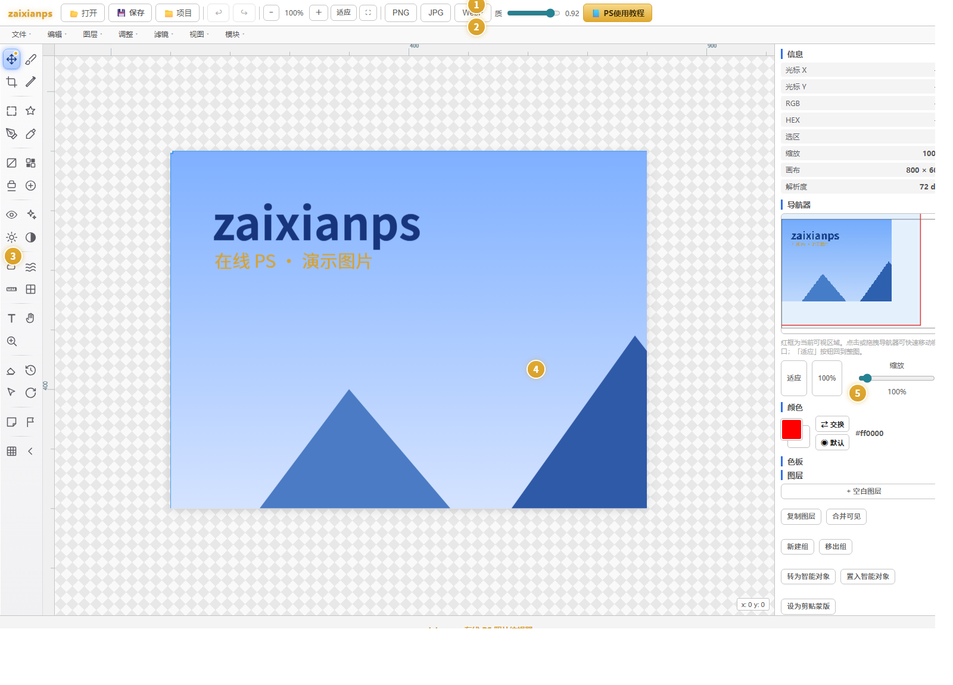Select the Hand pan tool
This screenshot has height=685, width=953.
[x=31, y=318]
